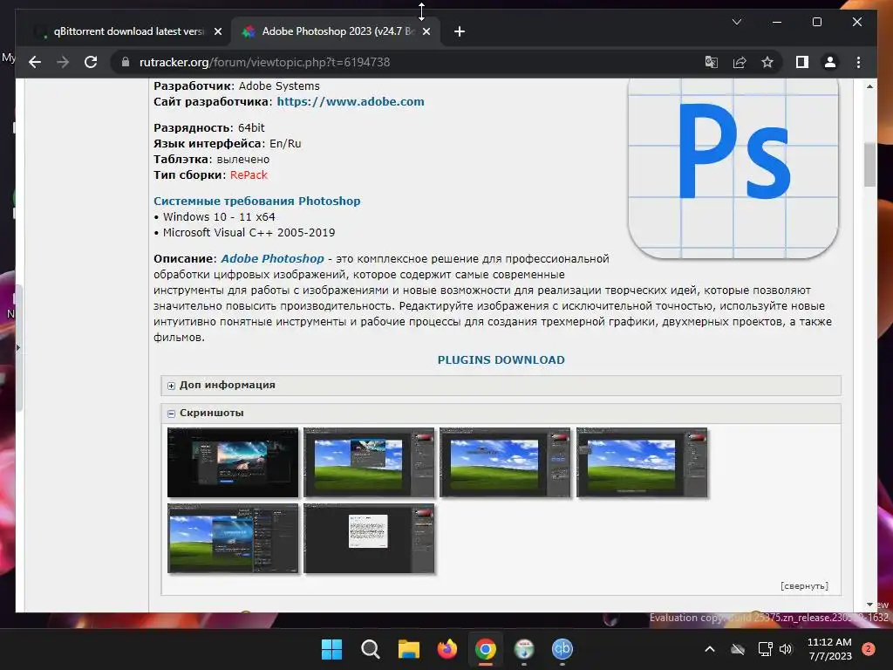Open tab search dropdown chevron
This screenshot has width=893, height=670.
[x=736, y=22]
